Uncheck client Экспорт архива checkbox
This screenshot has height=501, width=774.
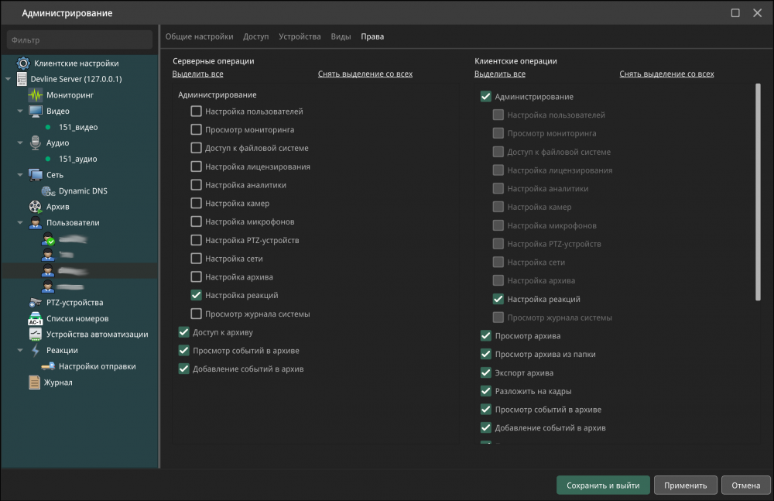486,372
